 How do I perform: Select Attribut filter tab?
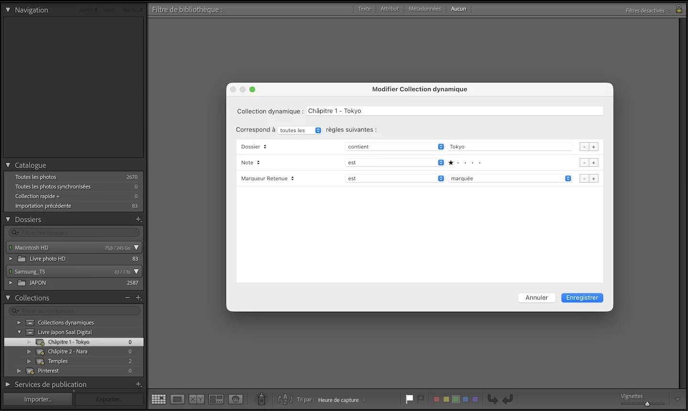[x=389, y=9]
